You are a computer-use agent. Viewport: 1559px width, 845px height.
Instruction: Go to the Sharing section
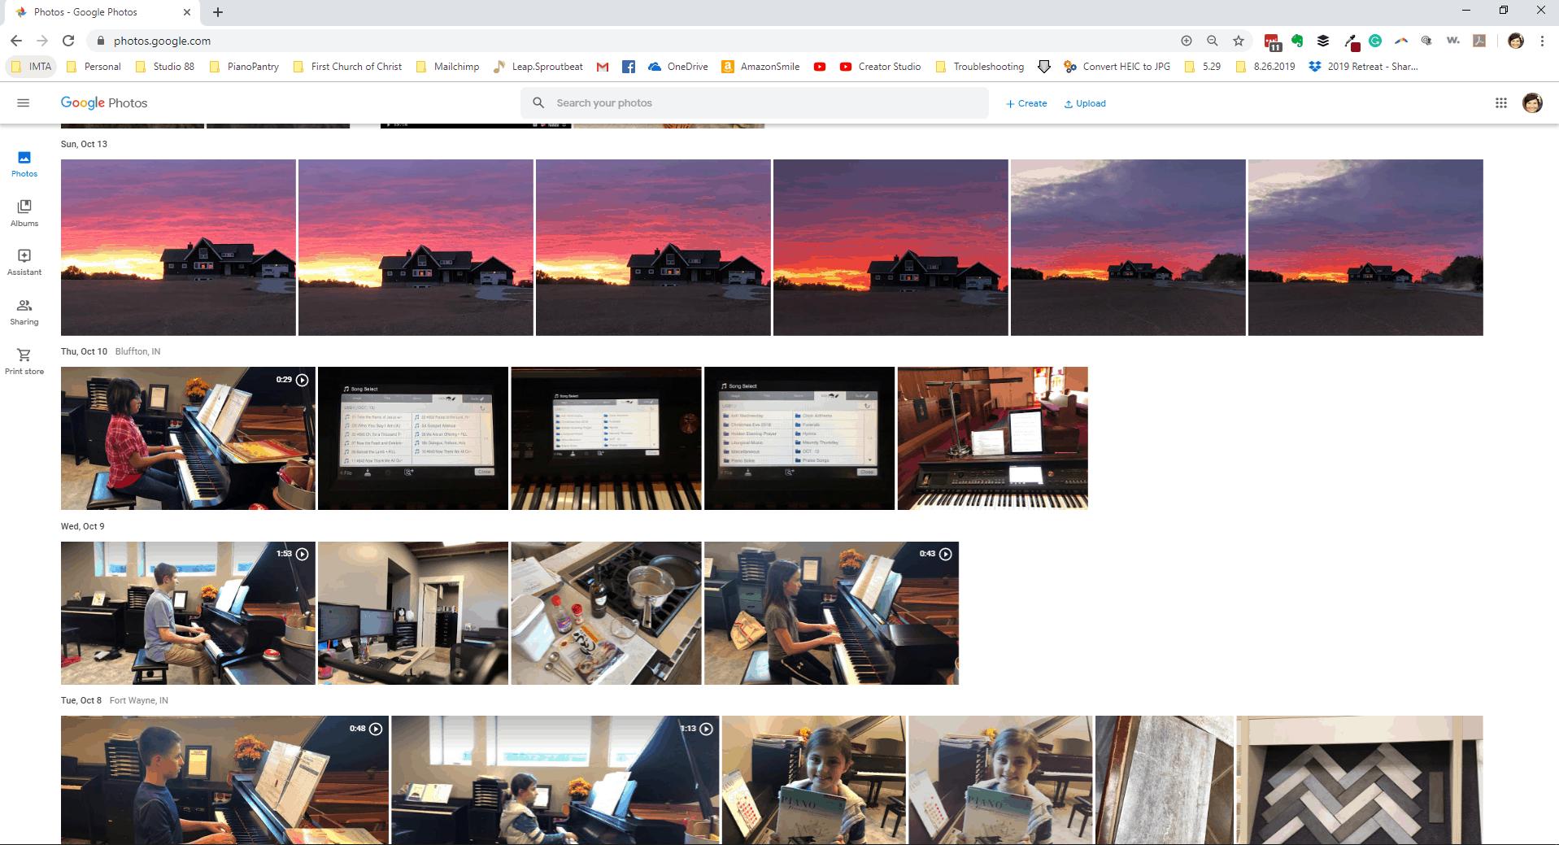point(24,311)
